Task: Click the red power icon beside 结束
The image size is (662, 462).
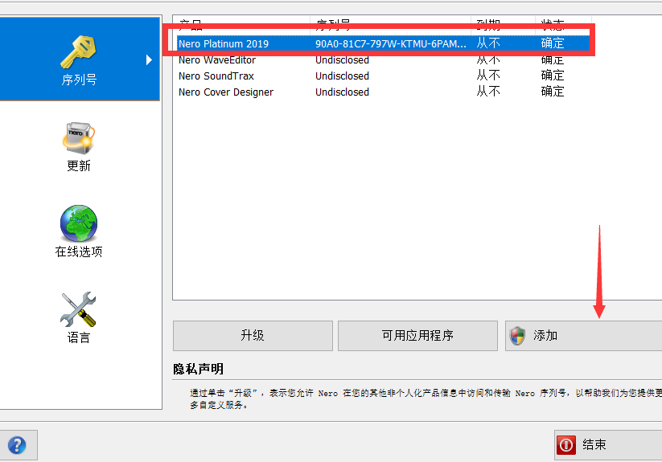Action: [x=566, y=445]
